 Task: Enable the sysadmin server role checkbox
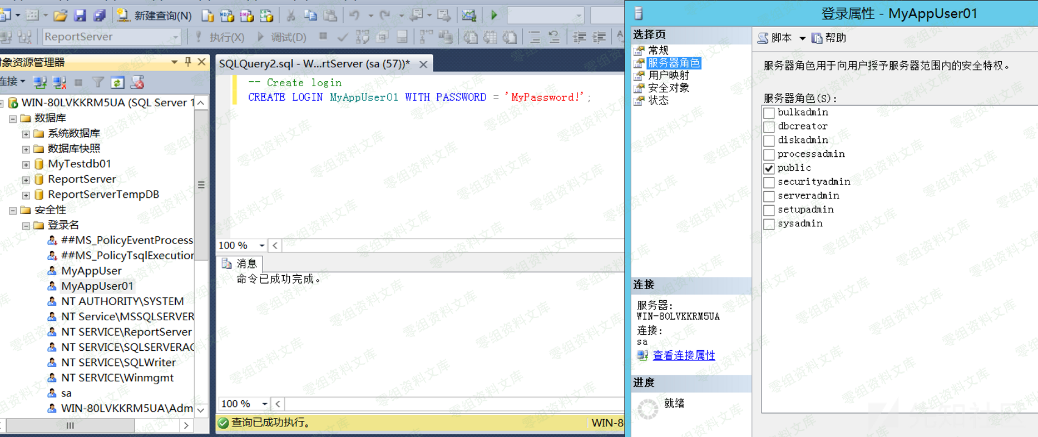[x=769, y=224]
